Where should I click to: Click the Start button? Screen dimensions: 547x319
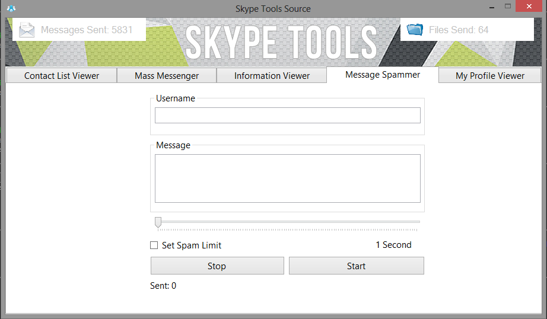(x=356, y=266)
